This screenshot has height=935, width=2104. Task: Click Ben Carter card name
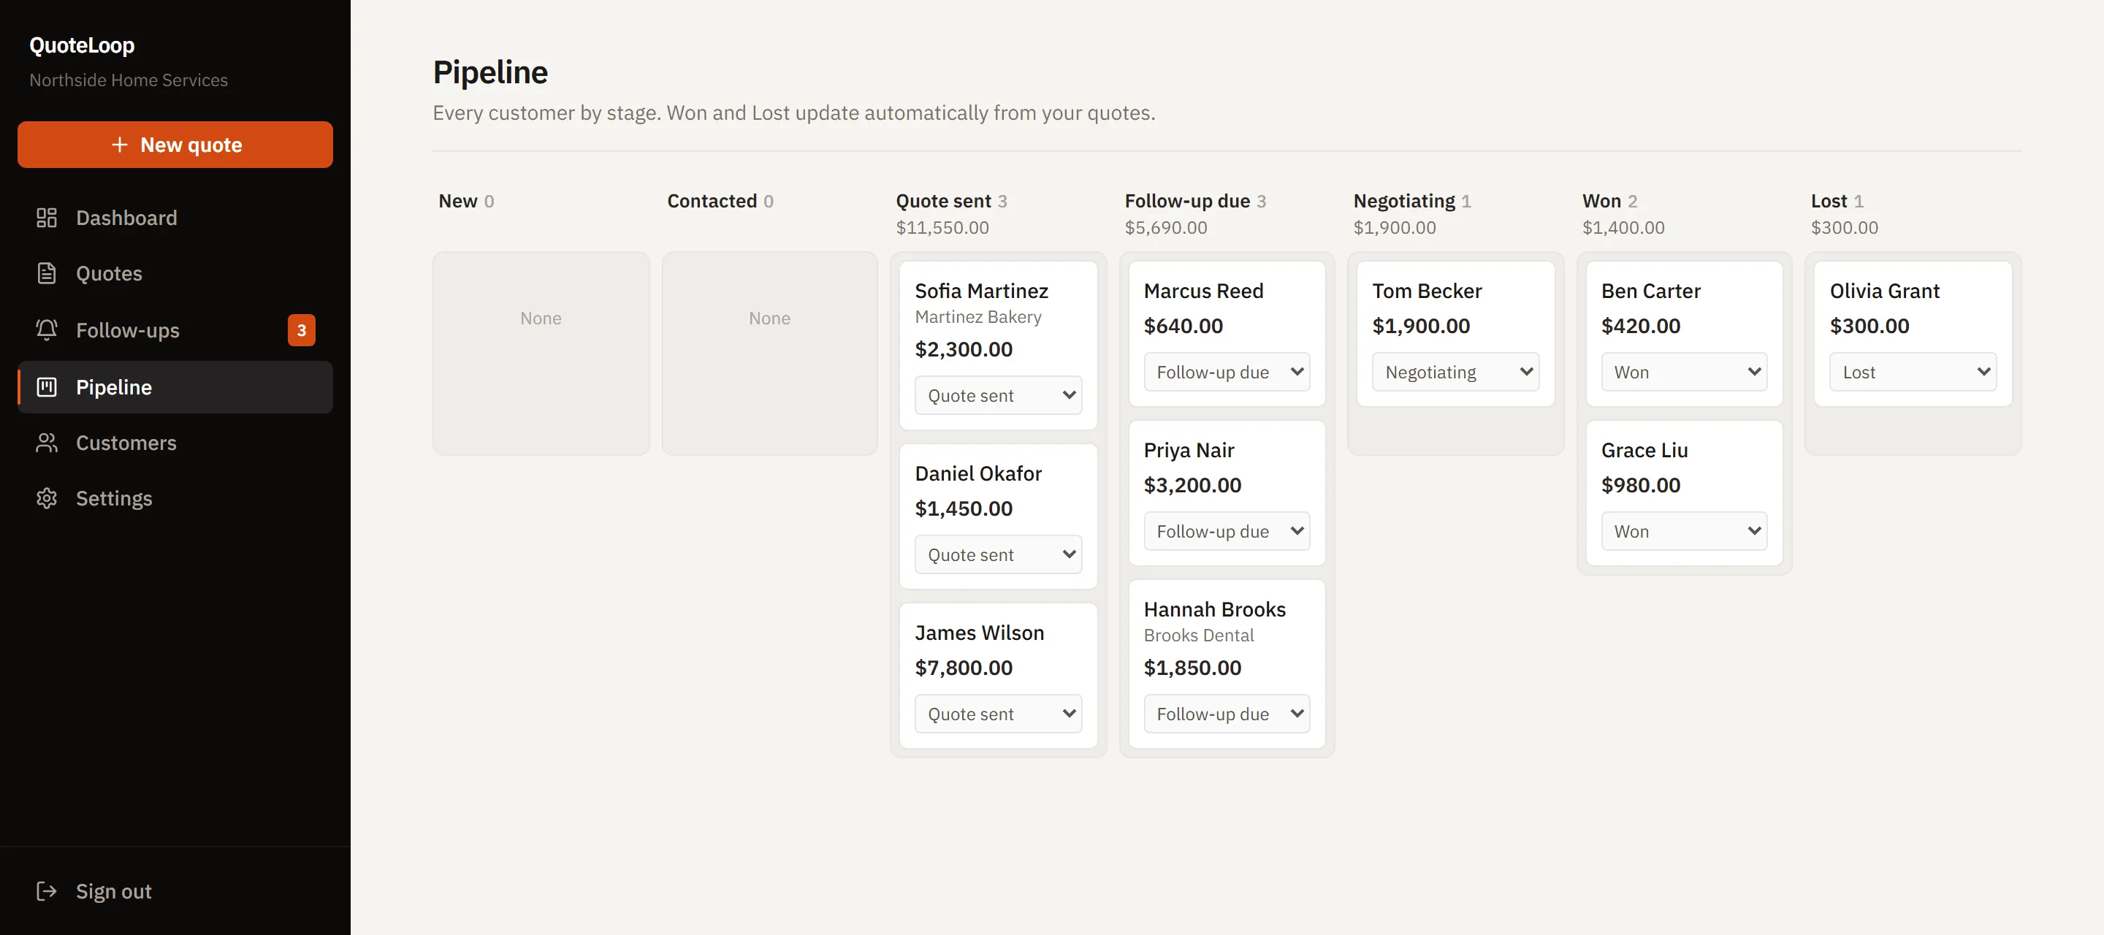click(1651, 291)
